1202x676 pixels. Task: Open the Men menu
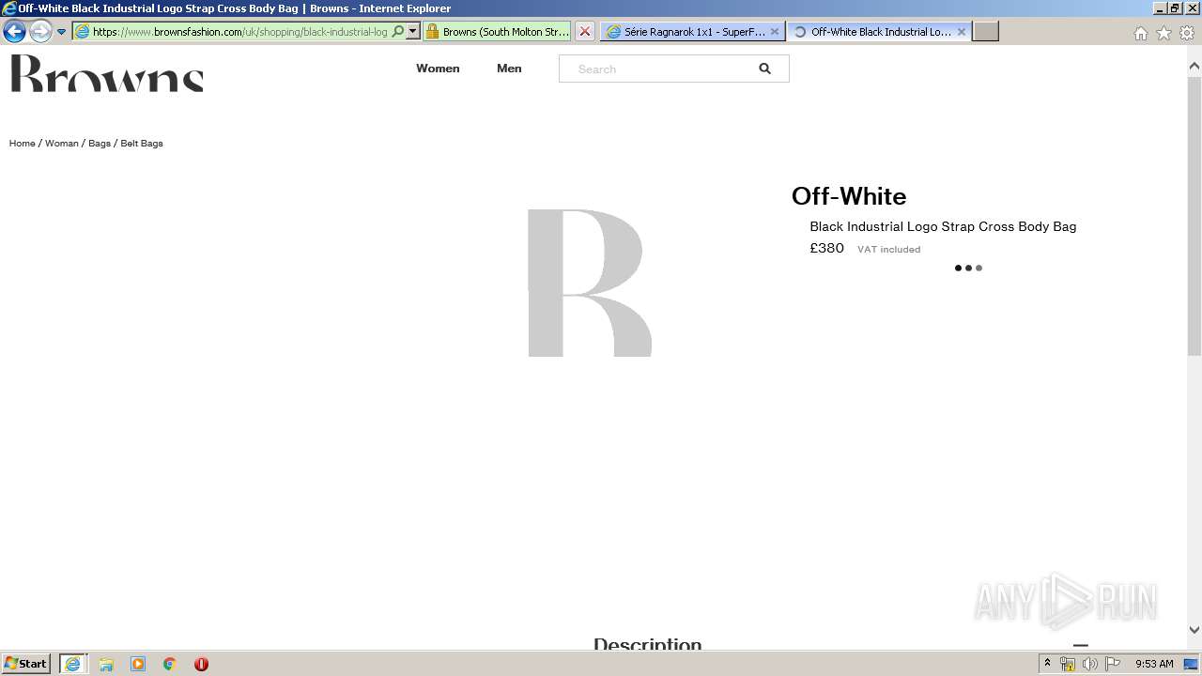(509, 69)
